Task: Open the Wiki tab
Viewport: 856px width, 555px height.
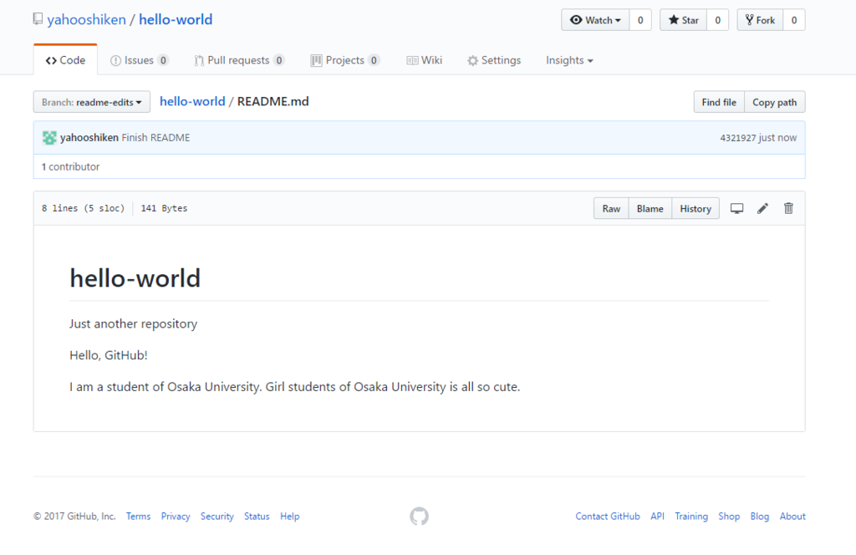Action: [x=424, y=60]
